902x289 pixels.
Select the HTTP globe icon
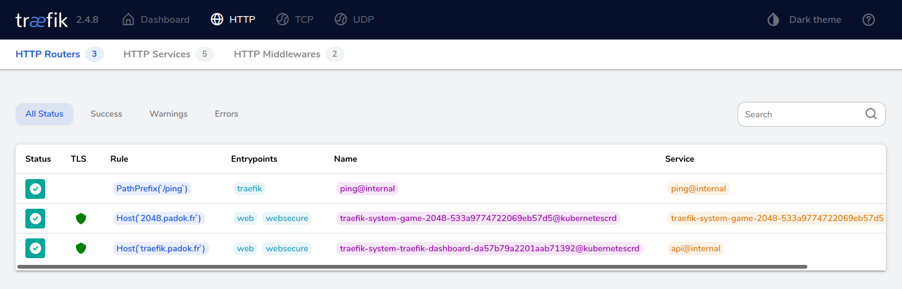coord(217,19)
